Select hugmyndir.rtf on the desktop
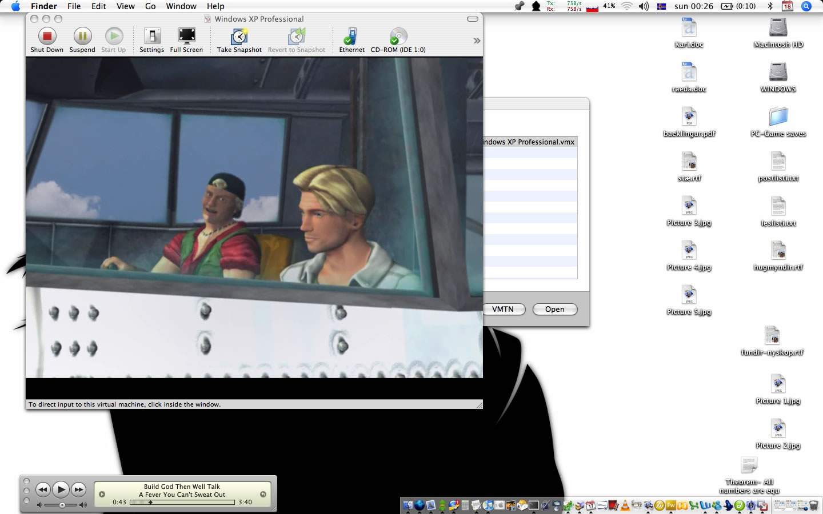Screen dimensions: 823x514 click(x=778, y=256)
